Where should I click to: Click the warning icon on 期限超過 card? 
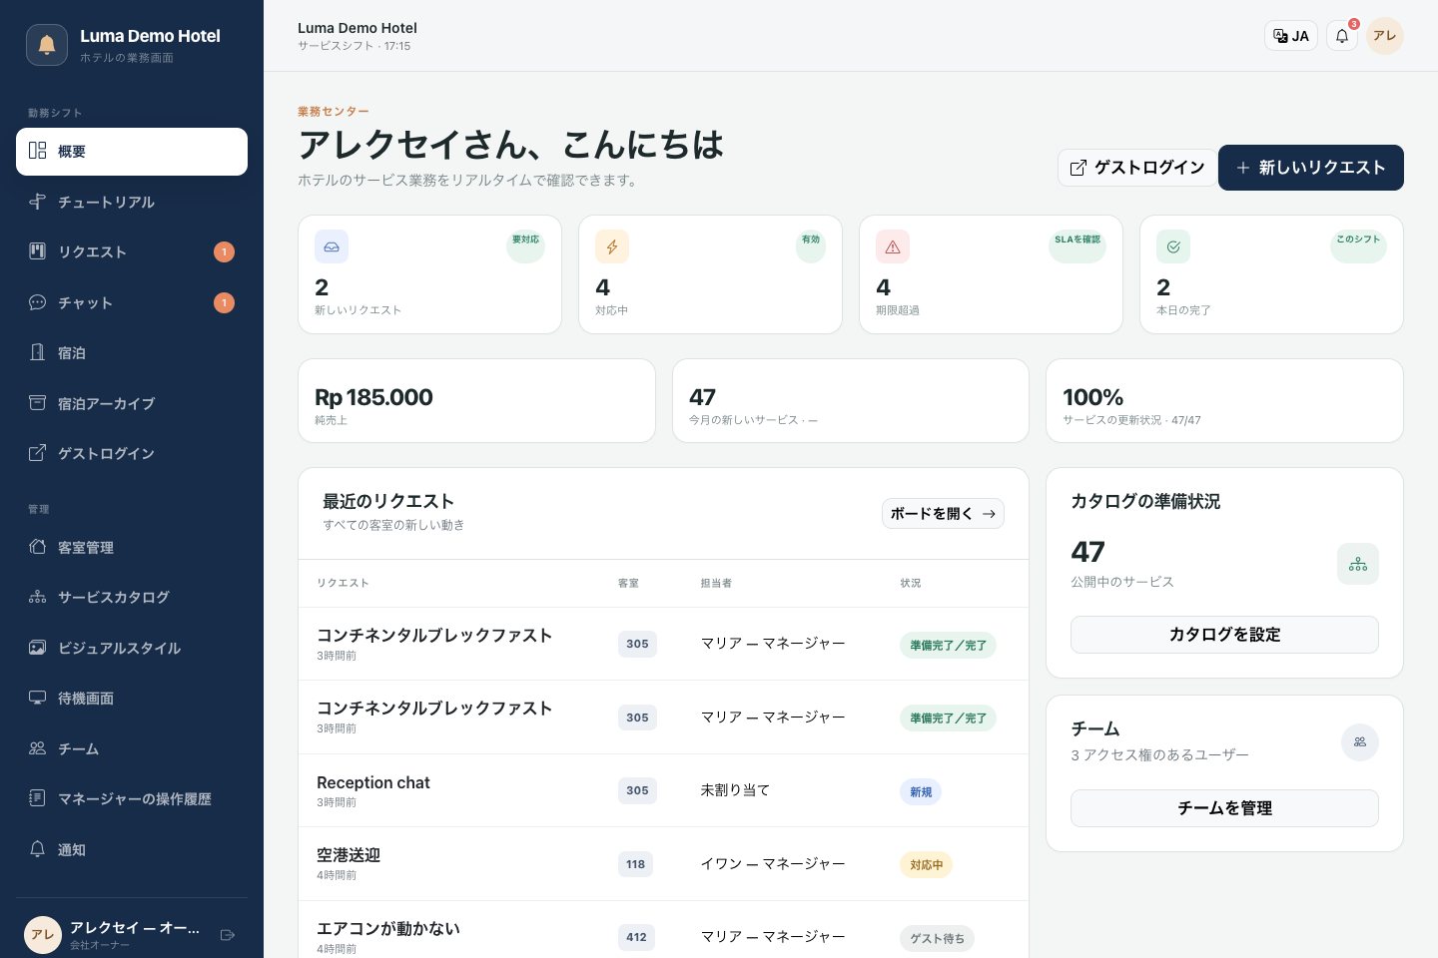tap(893, 246)
